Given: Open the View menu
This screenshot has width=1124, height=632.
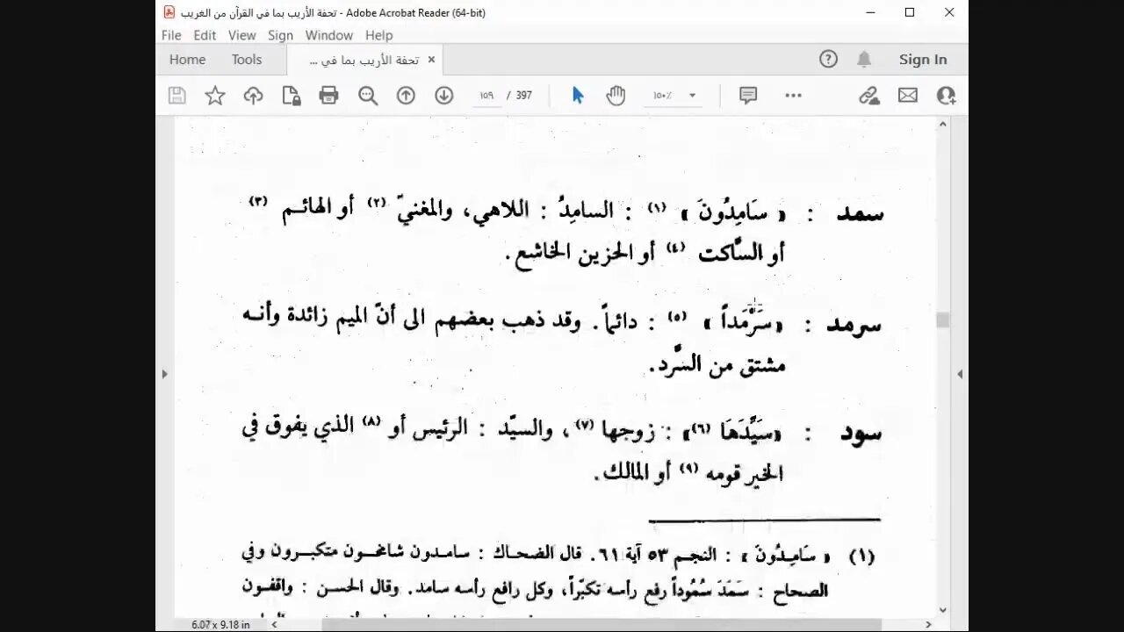Looking at the screenshot, I should [242, 35].
